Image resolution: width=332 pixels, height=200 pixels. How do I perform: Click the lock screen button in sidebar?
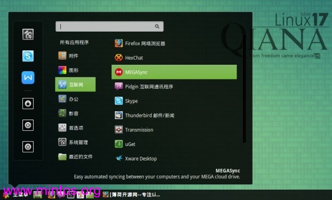[28, 103]
